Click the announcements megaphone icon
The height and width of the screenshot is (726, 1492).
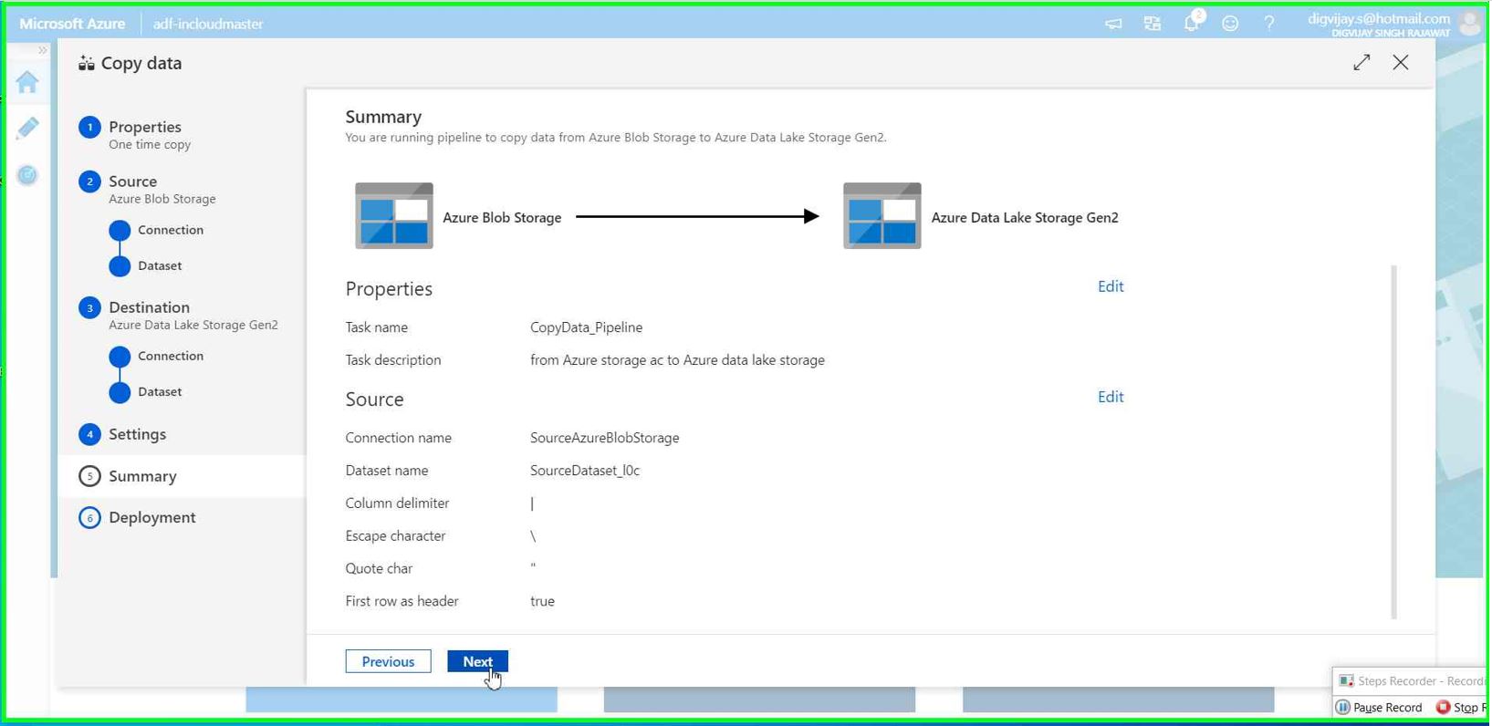[1113, 24]
